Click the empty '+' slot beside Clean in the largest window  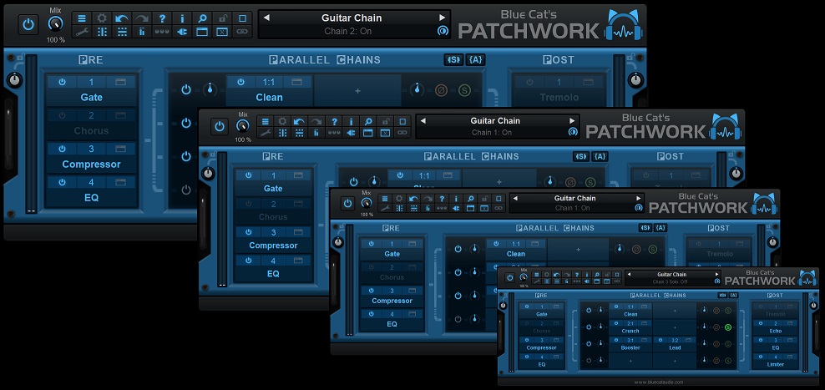(357, 89)
